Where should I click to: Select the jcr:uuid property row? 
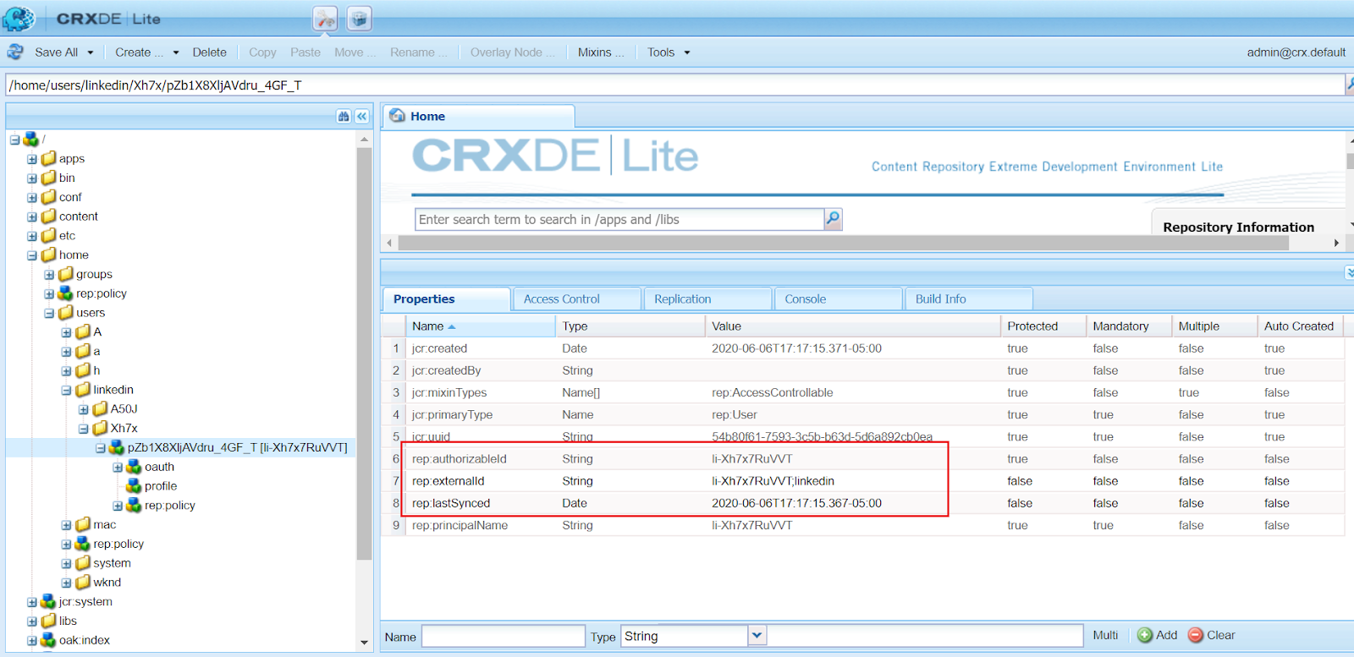[x=862, y=437]
